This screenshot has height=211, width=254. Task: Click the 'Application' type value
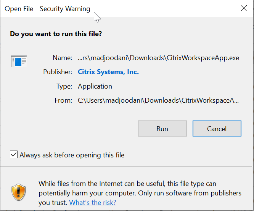point(95,86)
